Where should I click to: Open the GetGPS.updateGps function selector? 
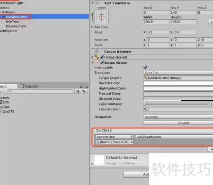(174, 137)
